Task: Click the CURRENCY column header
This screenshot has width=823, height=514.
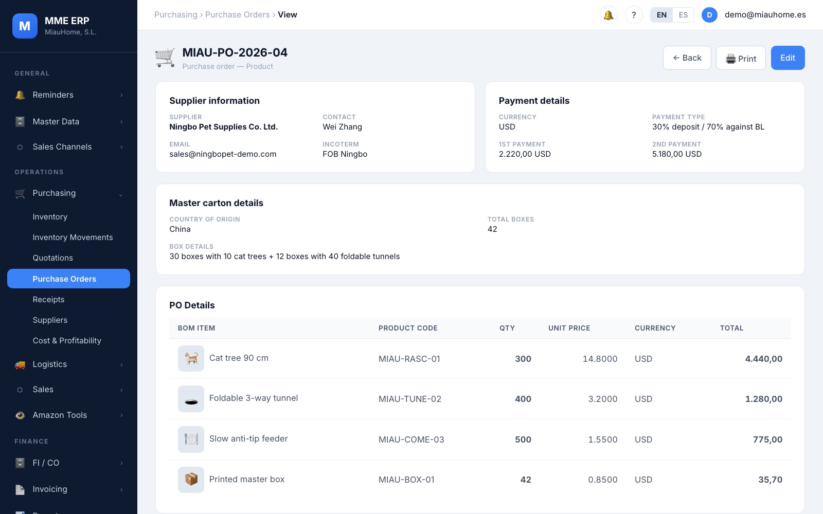Action: click(x=655, y=328)
